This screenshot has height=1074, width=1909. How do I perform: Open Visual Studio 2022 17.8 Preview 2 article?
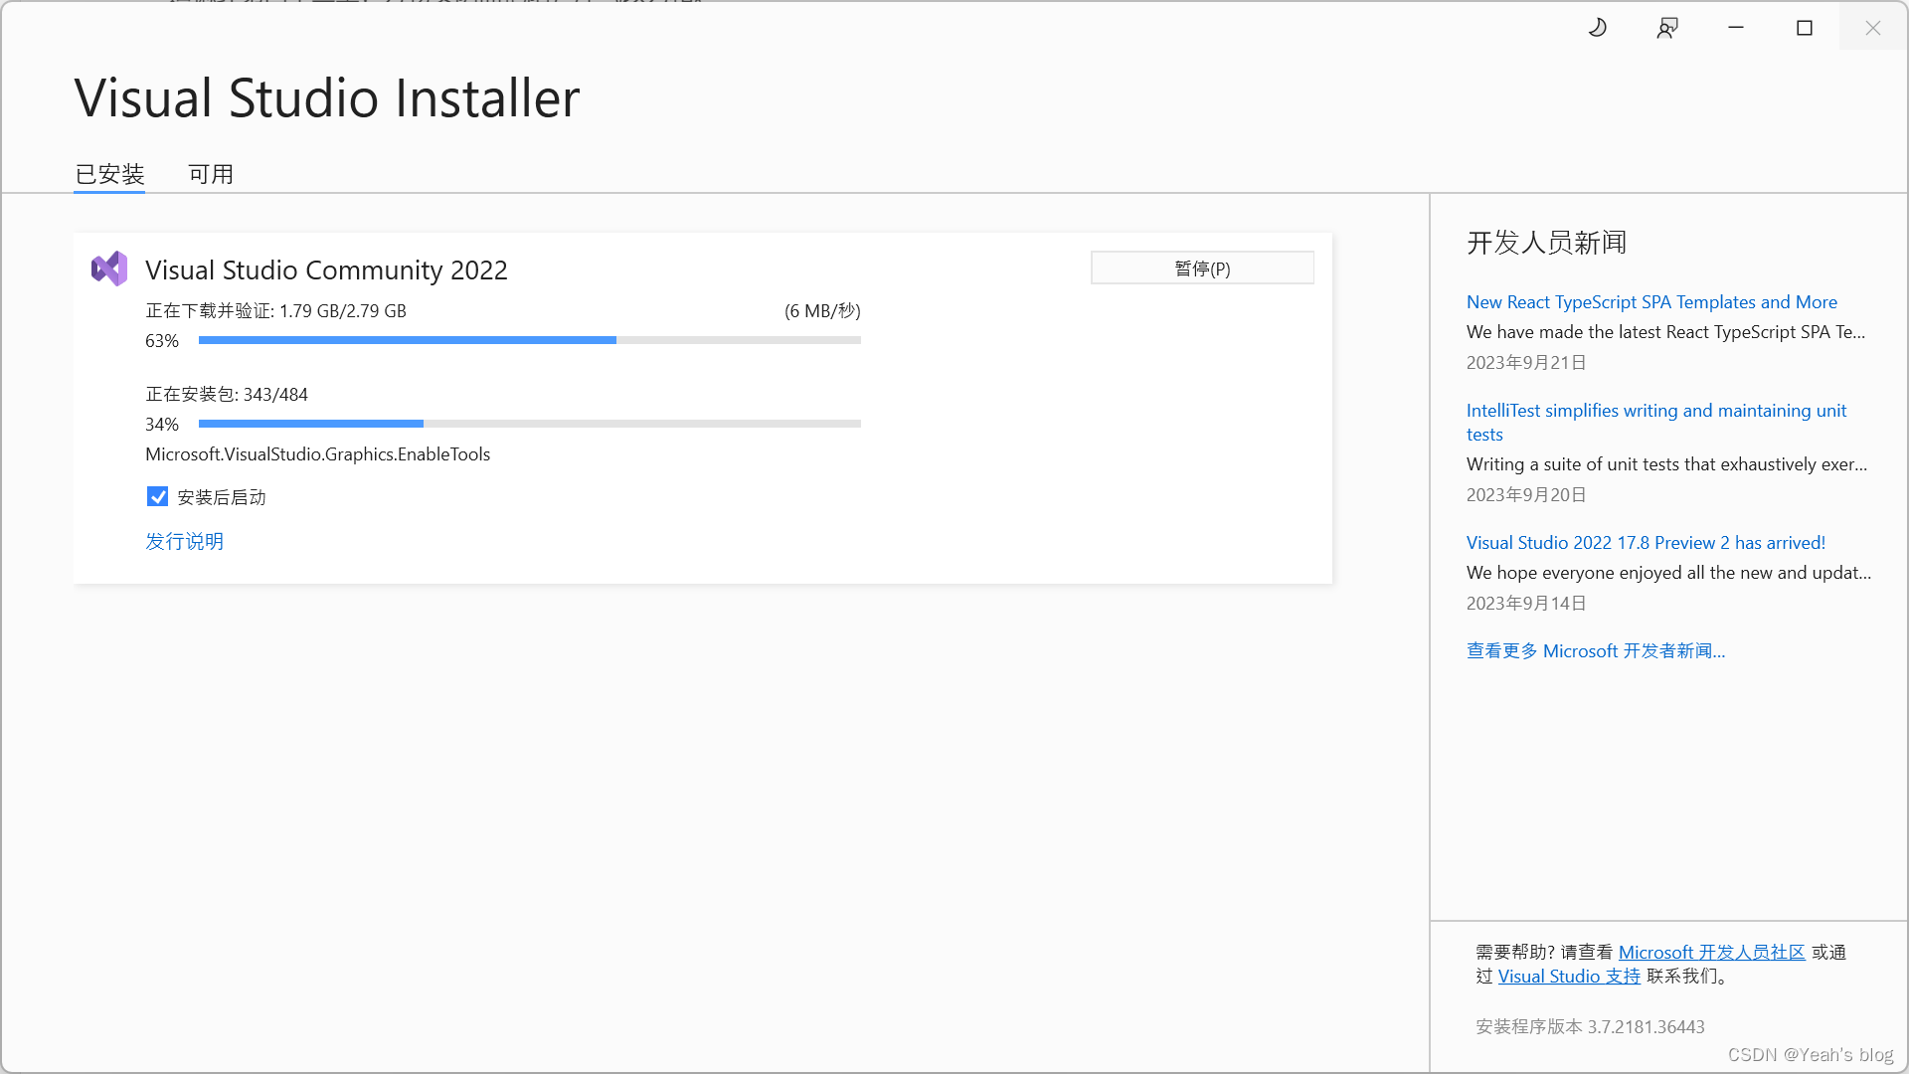(1646, 542)
